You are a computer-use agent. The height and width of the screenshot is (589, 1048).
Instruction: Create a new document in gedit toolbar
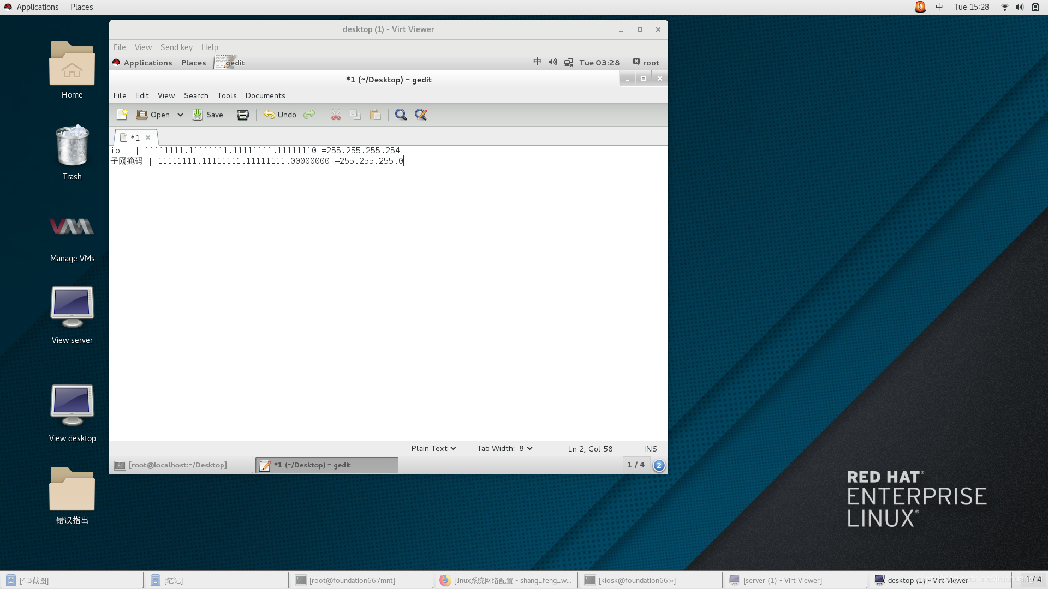122,115
